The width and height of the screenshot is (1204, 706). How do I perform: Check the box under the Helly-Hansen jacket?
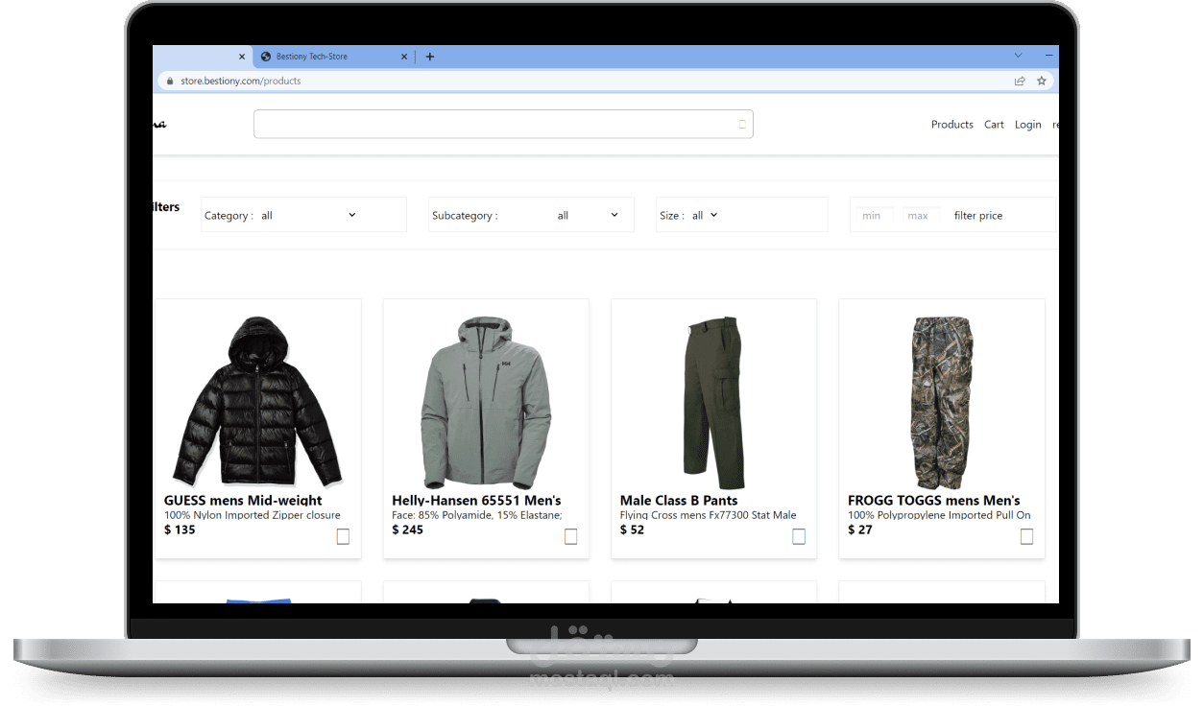click(570, 536)
